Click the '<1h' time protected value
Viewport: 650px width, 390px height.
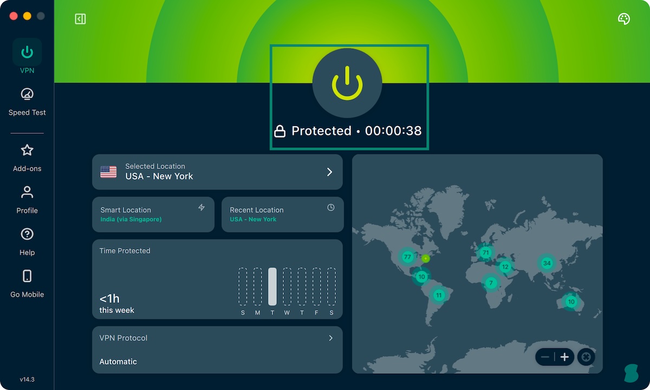(109, 298)
